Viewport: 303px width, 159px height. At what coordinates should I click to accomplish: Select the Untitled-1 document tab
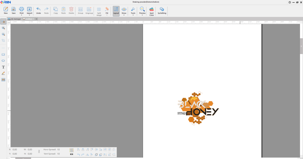click(x=29, y=19)
